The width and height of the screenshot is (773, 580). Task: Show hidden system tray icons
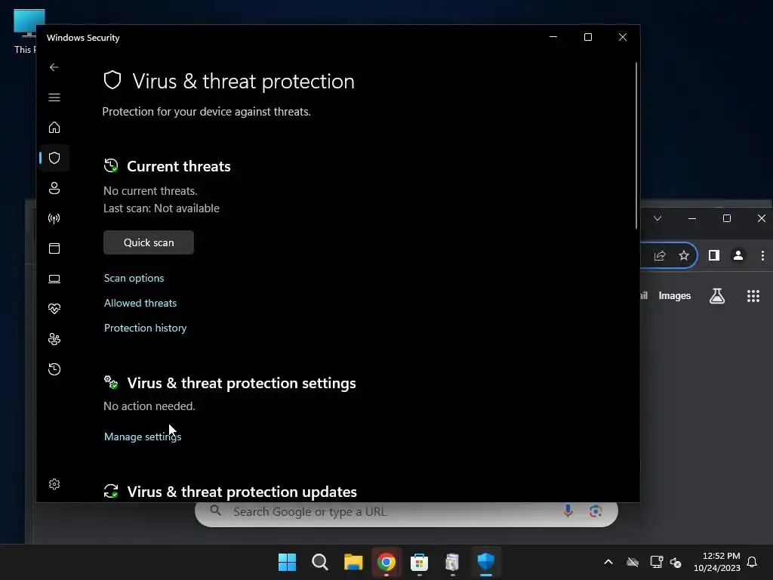click(608, 562)
